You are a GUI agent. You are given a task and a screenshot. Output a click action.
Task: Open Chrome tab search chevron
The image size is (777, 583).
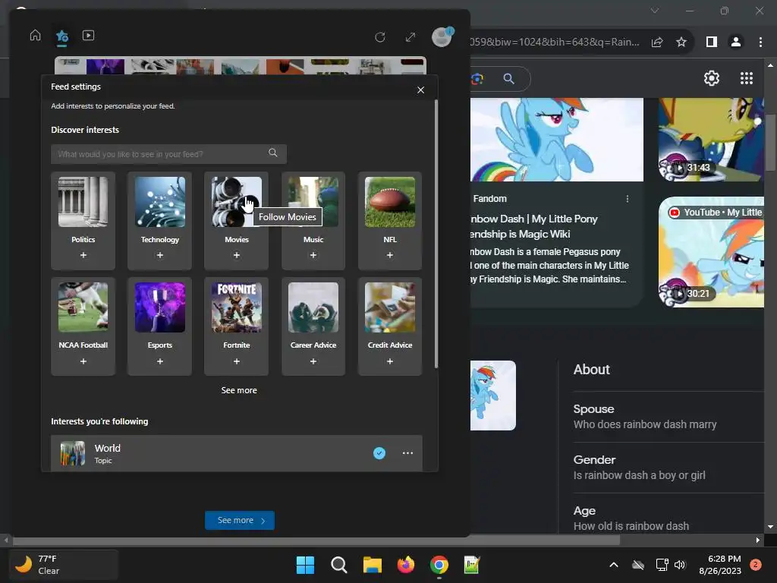coord(655,11)
